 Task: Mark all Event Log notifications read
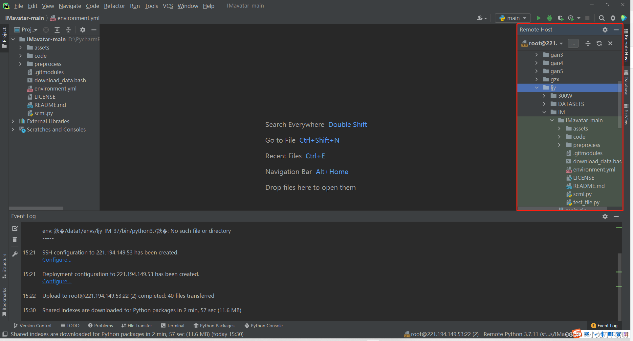tap(15, 229)
